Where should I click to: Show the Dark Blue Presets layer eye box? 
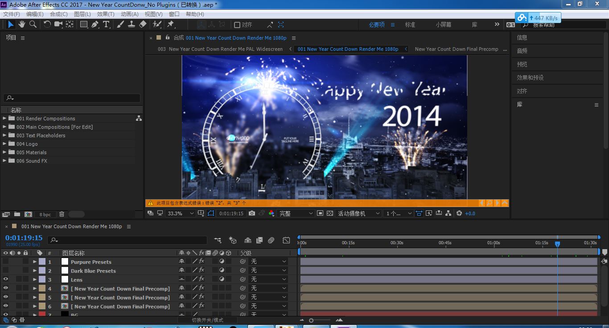6,271
